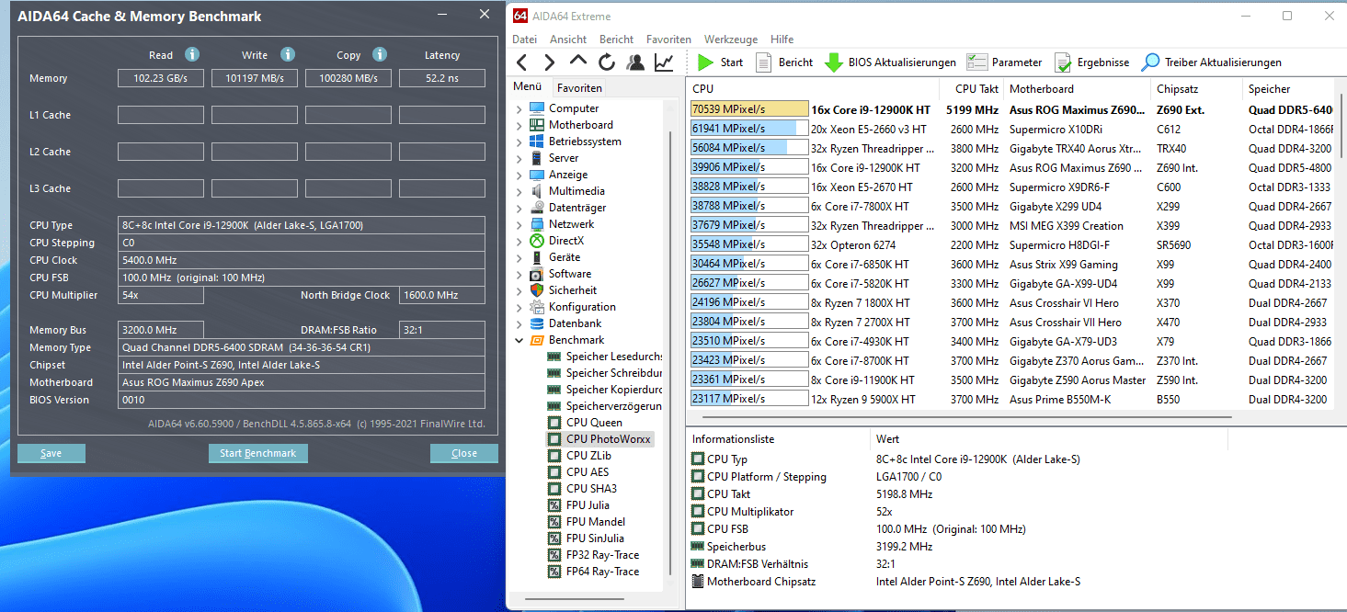This screenshot has height=612, width=1347.
Task: Click the Treiber Aktualisierungen magnifier icon
Action: [x=1150, y=62]
